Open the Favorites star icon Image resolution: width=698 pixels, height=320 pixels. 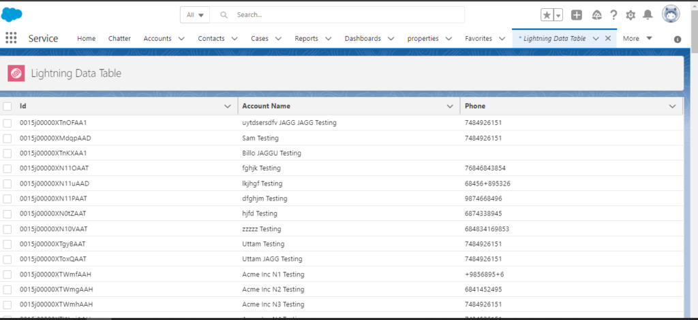547,15
